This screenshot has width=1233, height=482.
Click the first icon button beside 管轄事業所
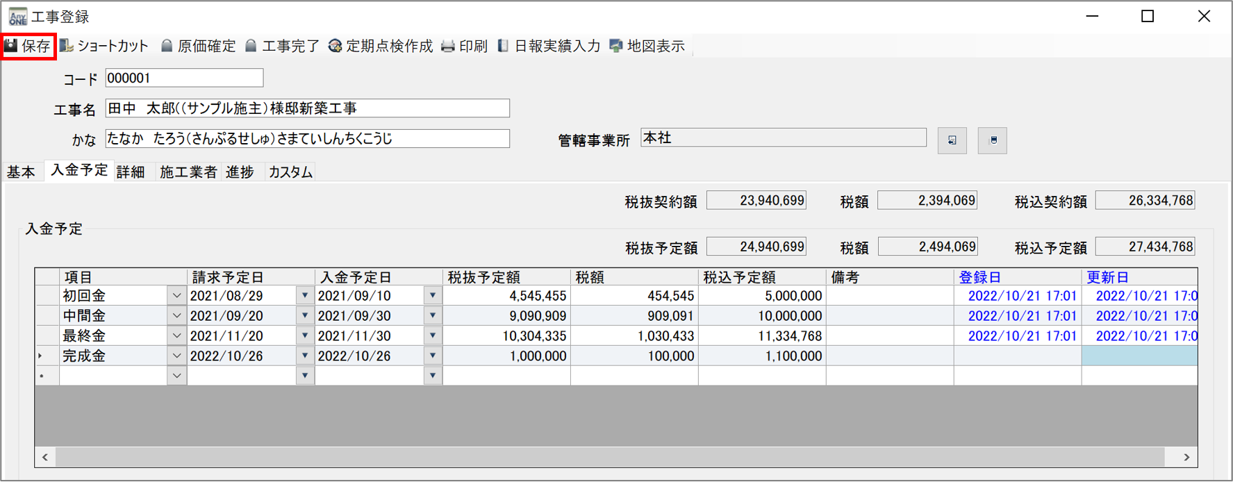[952, 140]
